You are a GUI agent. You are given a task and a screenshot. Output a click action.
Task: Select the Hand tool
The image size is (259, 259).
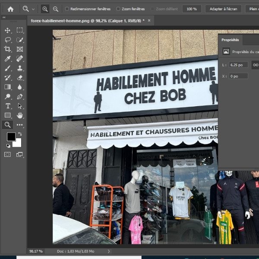pos(20,115)
